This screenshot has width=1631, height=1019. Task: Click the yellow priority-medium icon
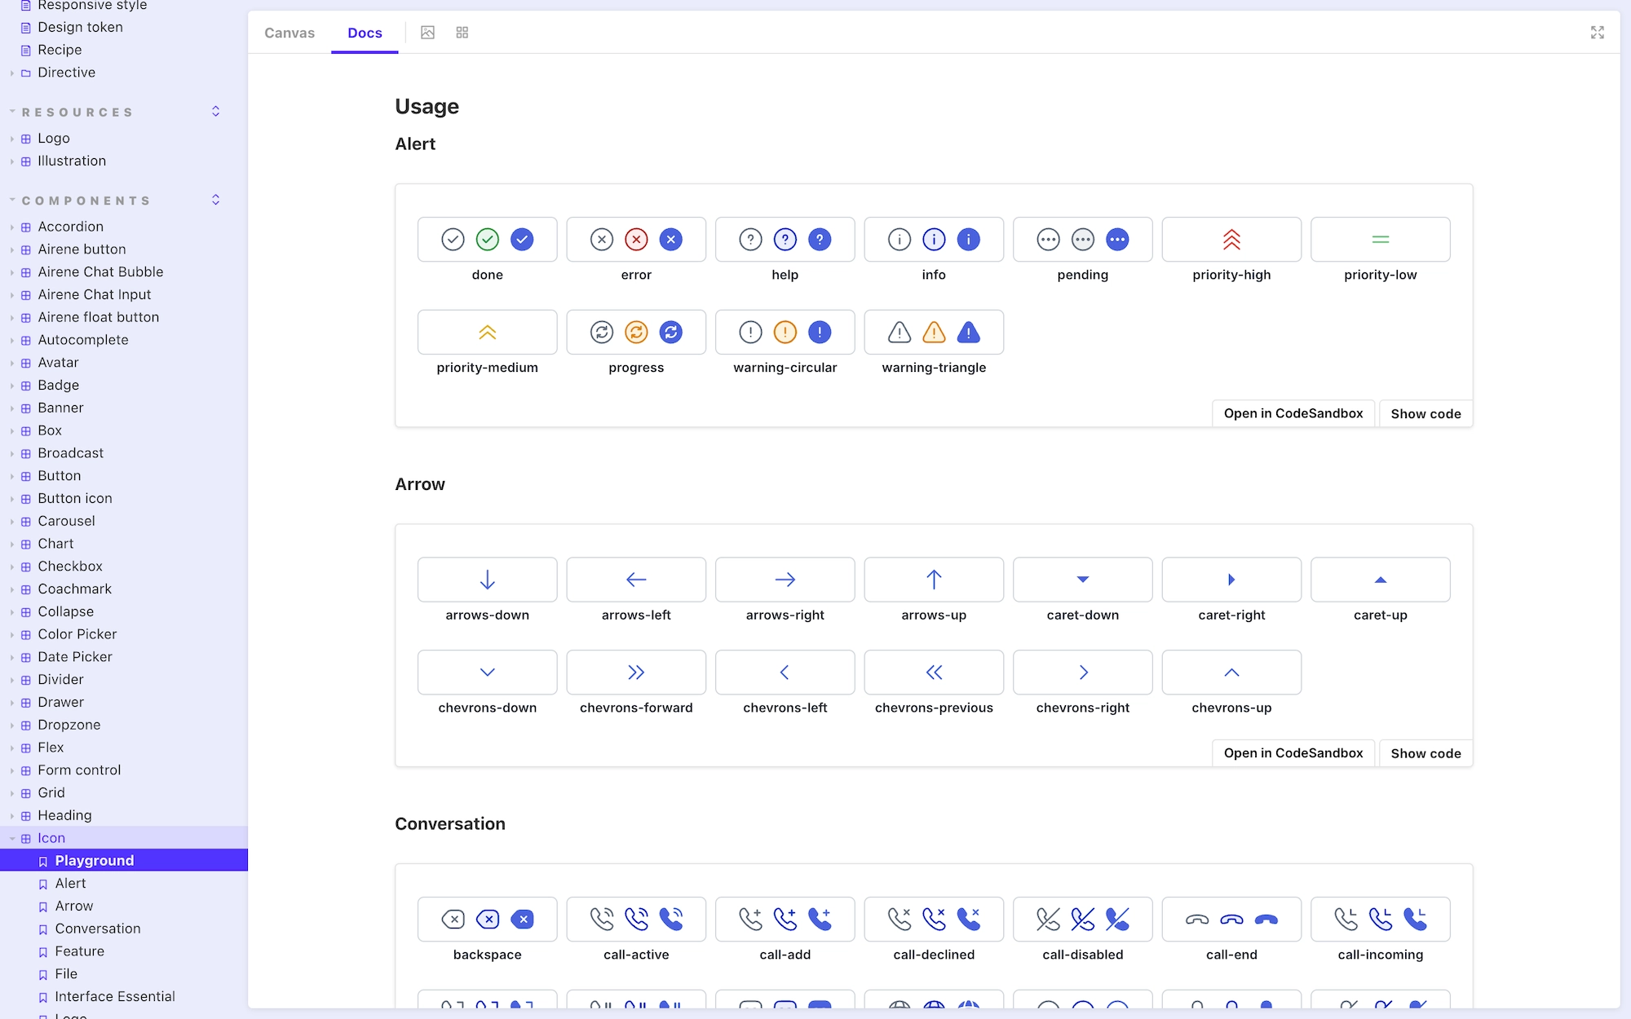point(488,332)
